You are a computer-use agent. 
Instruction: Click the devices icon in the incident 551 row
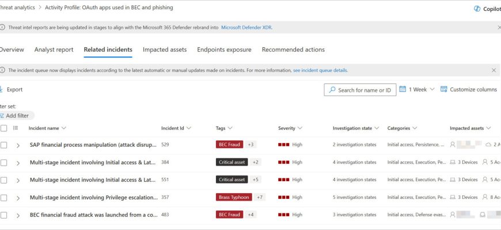pyautogui.click(x=453, y=179)
